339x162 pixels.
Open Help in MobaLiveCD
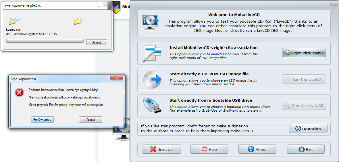[209, 149]
